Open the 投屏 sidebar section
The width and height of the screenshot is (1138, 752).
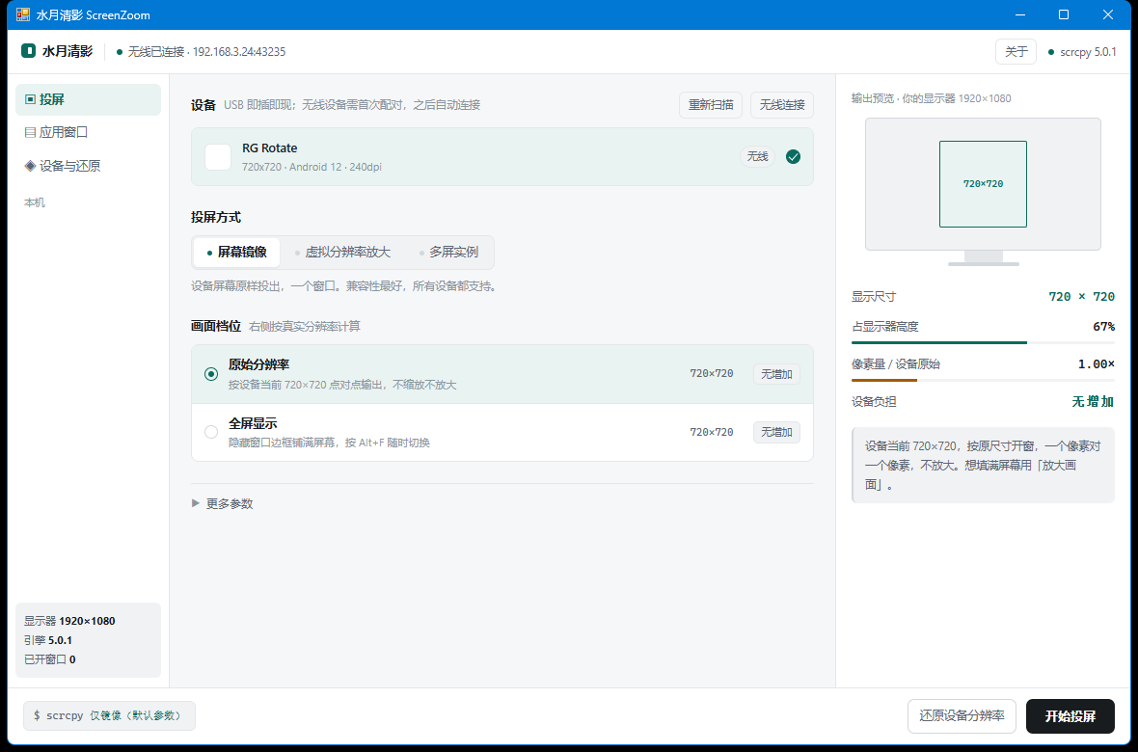click(88, 99)
